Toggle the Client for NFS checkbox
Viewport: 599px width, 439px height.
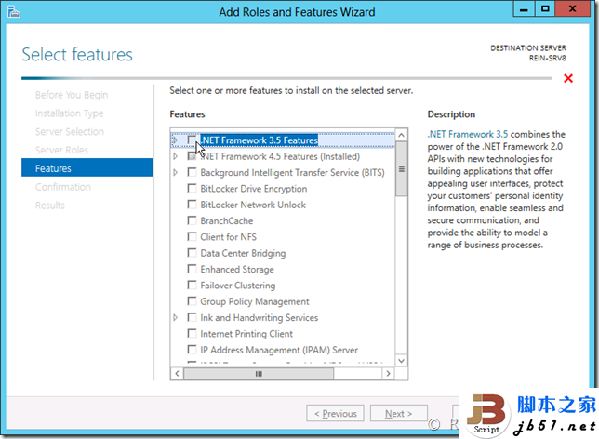coord(192,237)
